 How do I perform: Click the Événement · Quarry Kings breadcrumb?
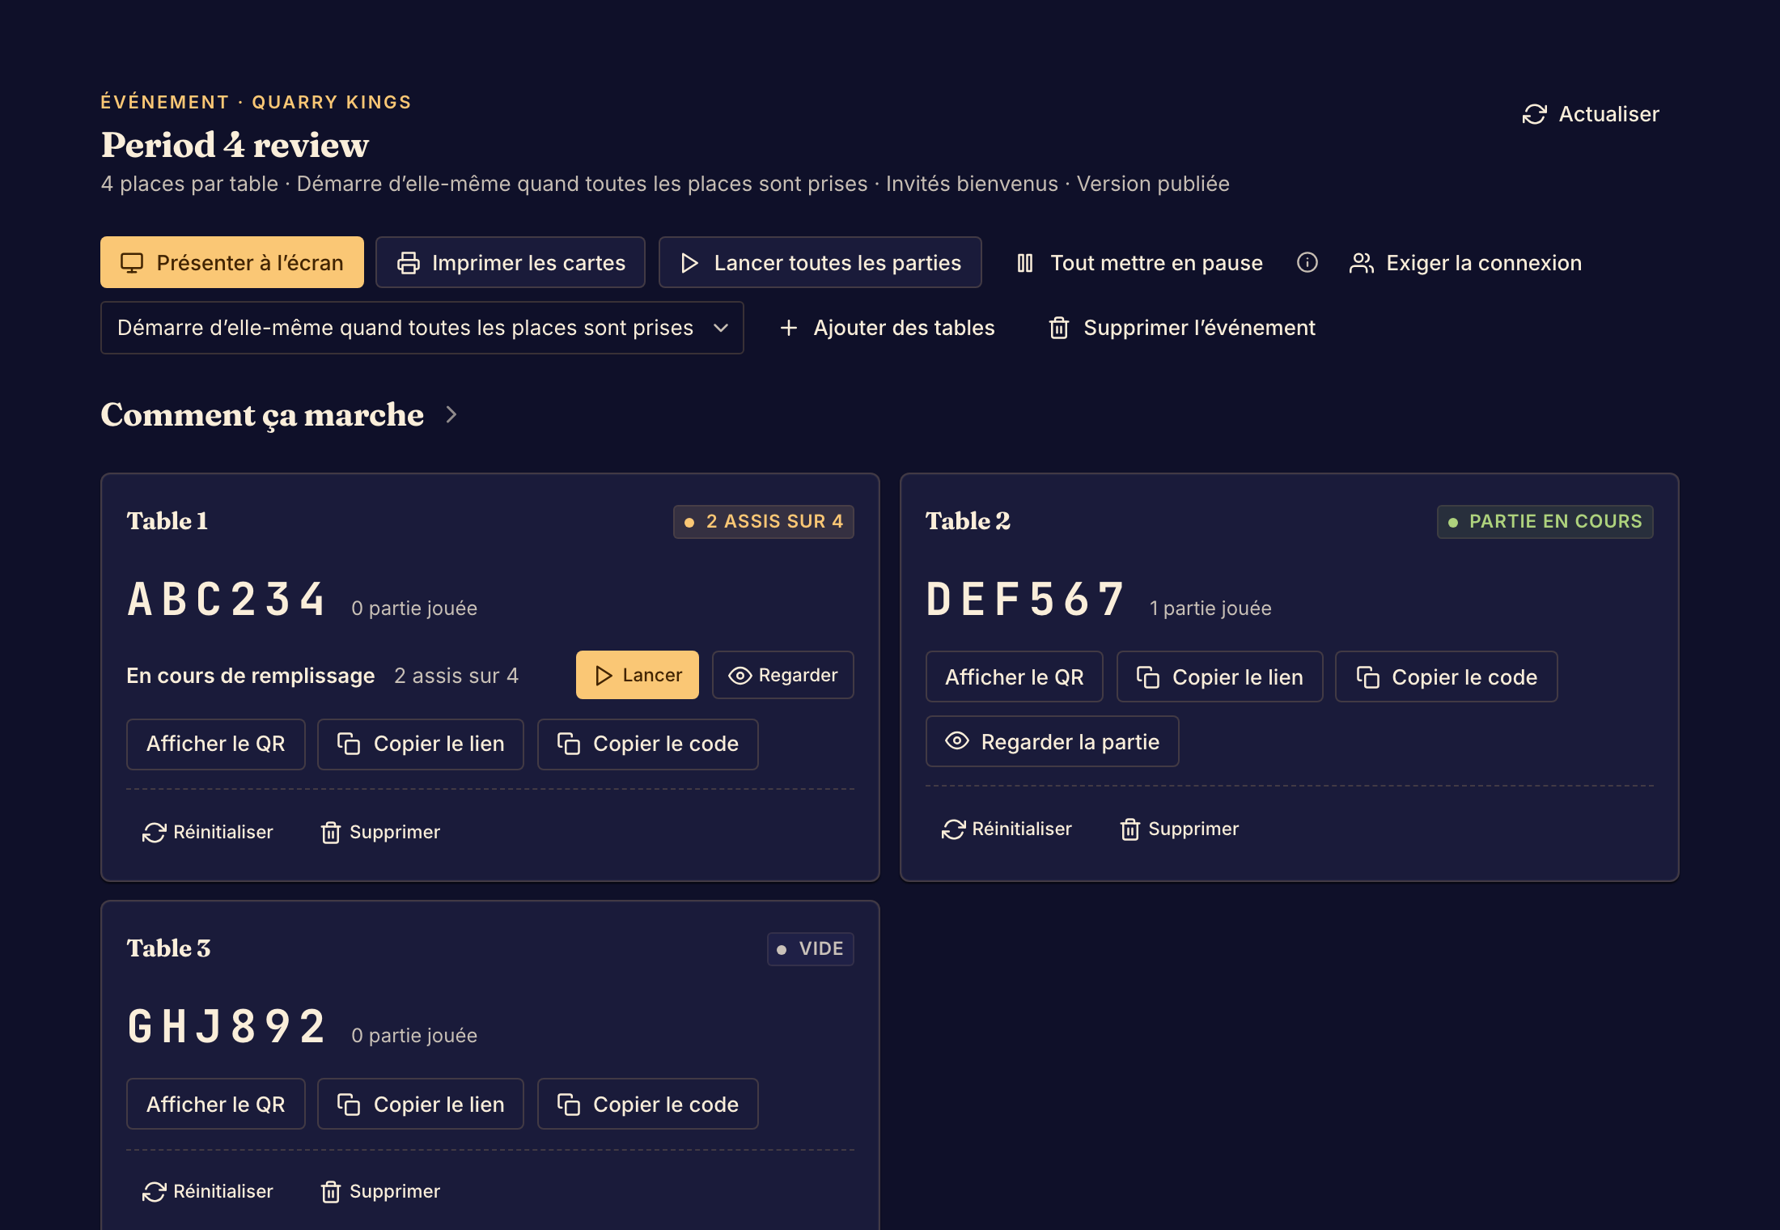[x=256, y=102]
